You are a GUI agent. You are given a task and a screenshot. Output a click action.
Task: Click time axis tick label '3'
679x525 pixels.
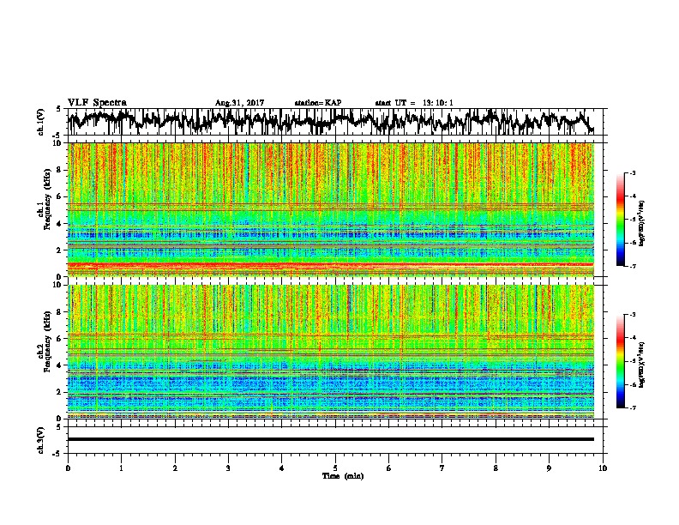click(x=228, y=468)
